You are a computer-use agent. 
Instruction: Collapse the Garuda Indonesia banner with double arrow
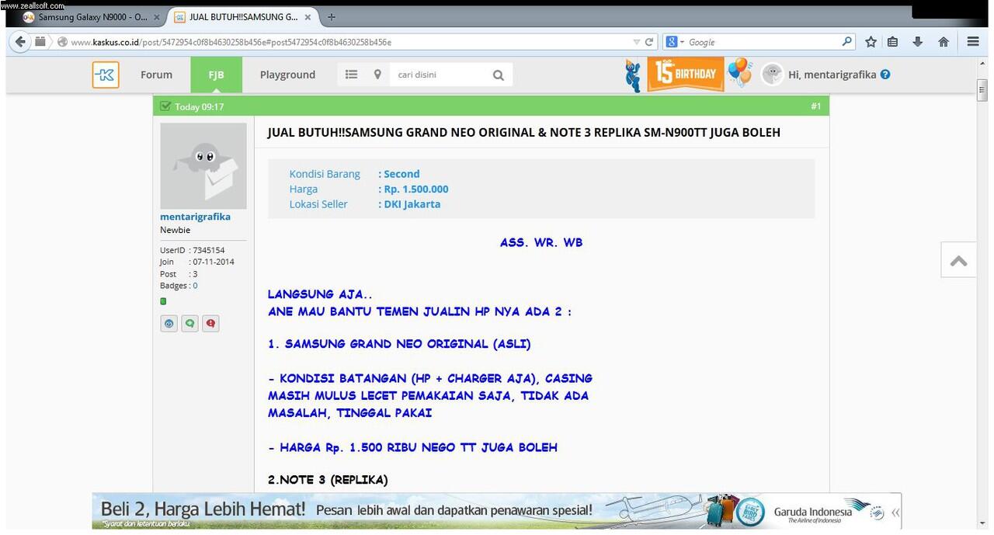895,512
